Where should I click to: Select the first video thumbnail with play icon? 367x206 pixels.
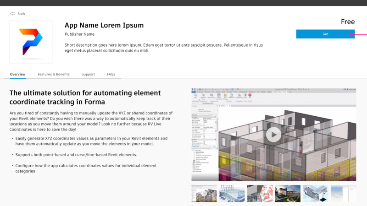coord(204,194)
